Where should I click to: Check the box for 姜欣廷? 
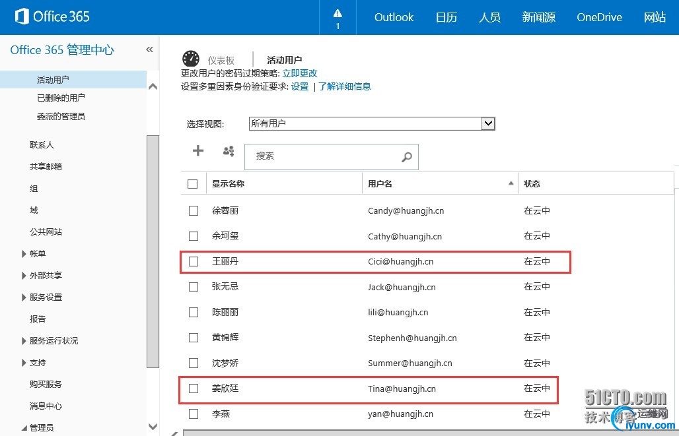tap(194, 389)
